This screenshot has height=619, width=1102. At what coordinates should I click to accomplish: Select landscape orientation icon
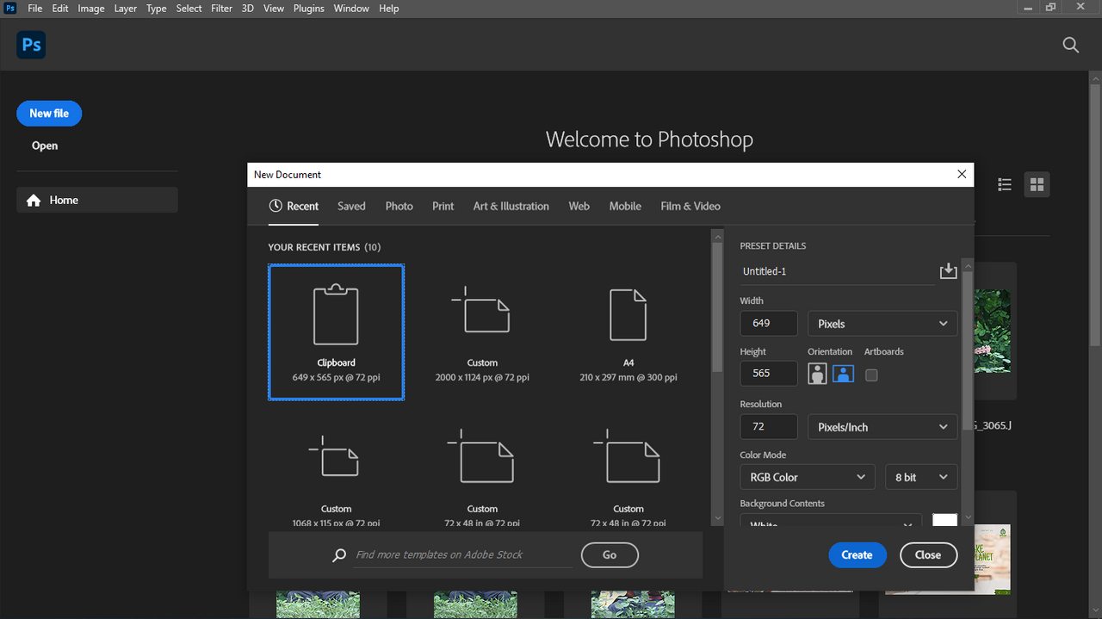(x=843, y=374)
